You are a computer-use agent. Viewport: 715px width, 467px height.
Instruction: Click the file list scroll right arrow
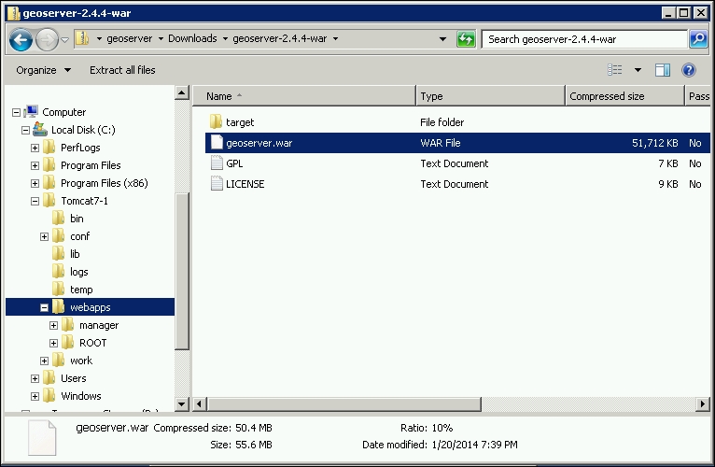coord(702,403)
